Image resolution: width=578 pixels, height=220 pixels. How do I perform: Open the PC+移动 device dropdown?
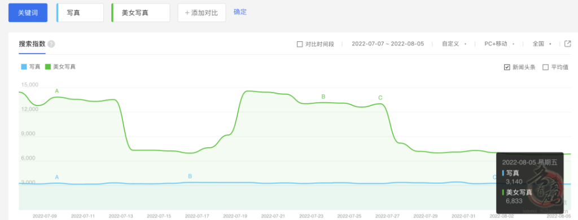click(500, 44)
